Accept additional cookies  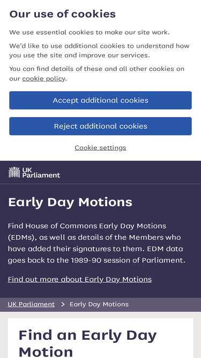(x=101, y=100)
